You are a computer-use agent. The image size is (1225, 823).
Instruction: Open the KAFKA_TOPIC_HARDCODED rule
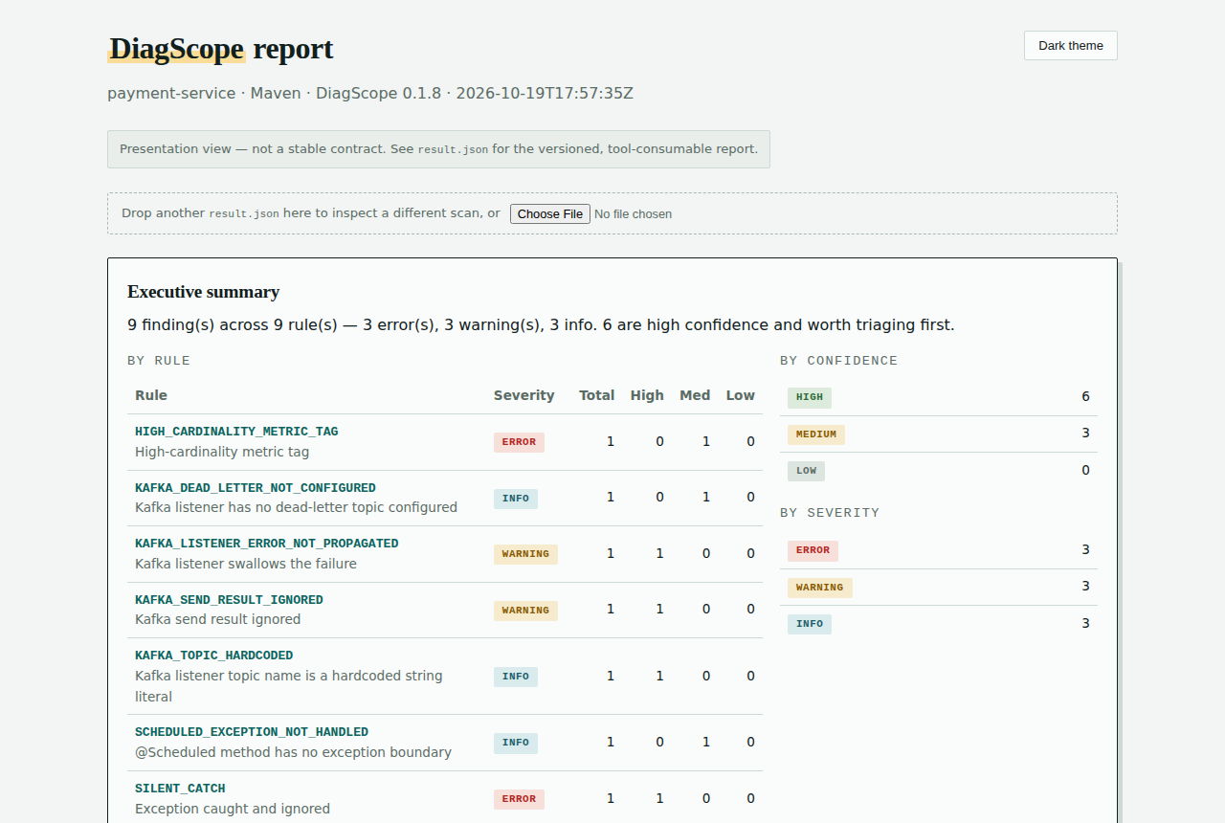click(214, 656)
